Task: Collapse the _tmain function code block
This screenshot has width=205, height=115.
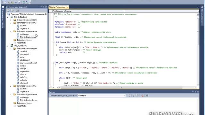Action: tap(53, 63)
